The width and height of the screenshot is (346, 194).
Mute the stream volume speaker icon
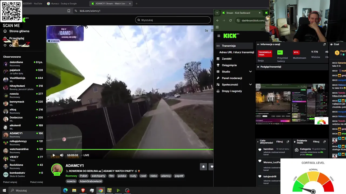click(x=62, y=155)
